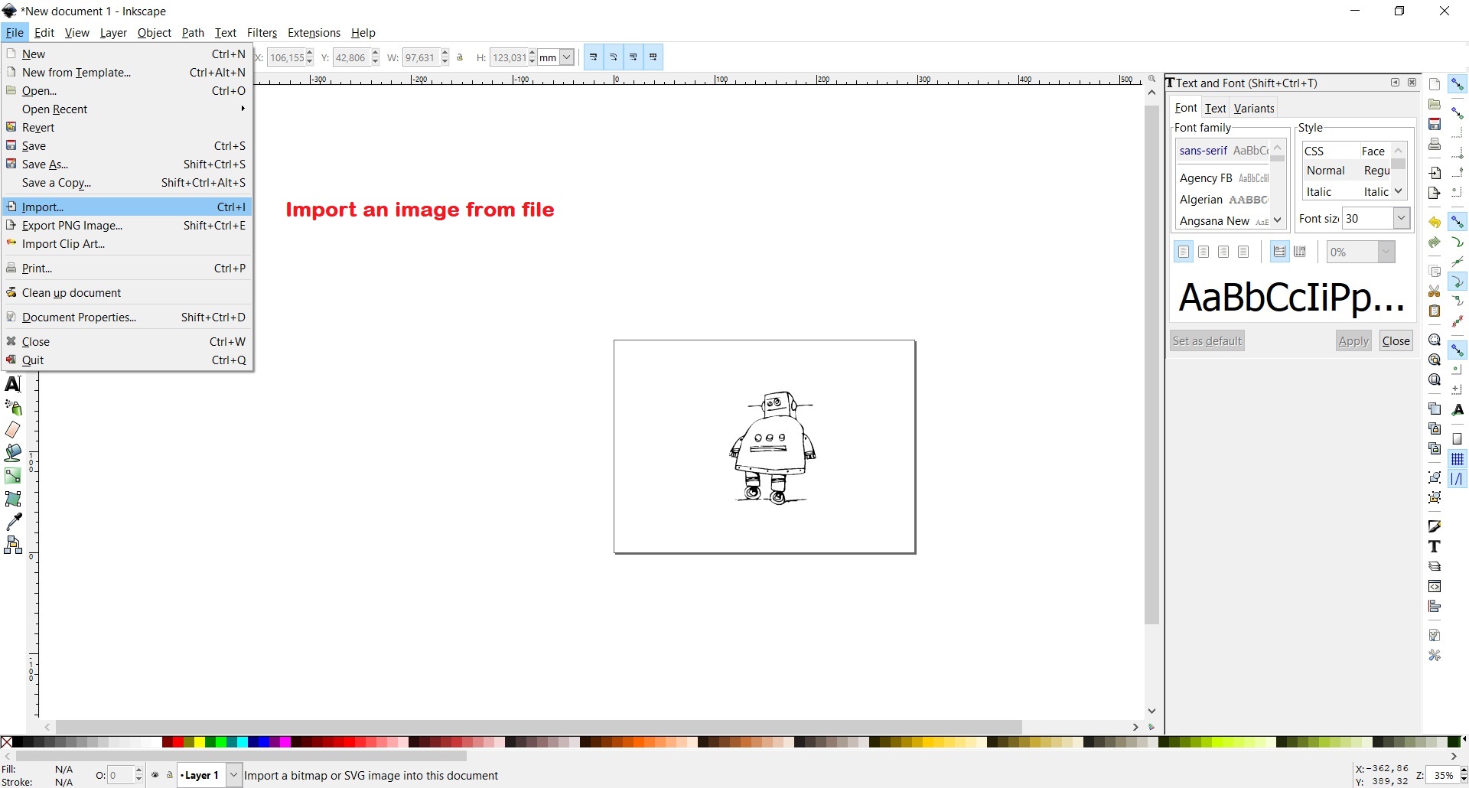The width and height of the screenshot is (1469, 788).
Task: Pick the yellow swatch in palette
Action: [x=200, y=742]
